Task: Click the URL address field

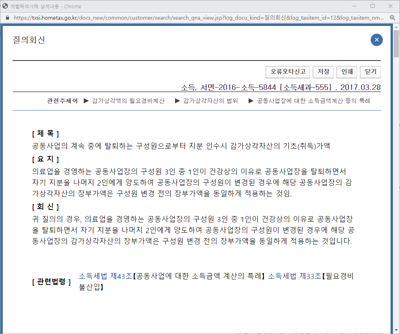Action: click(x=199, y=18)
